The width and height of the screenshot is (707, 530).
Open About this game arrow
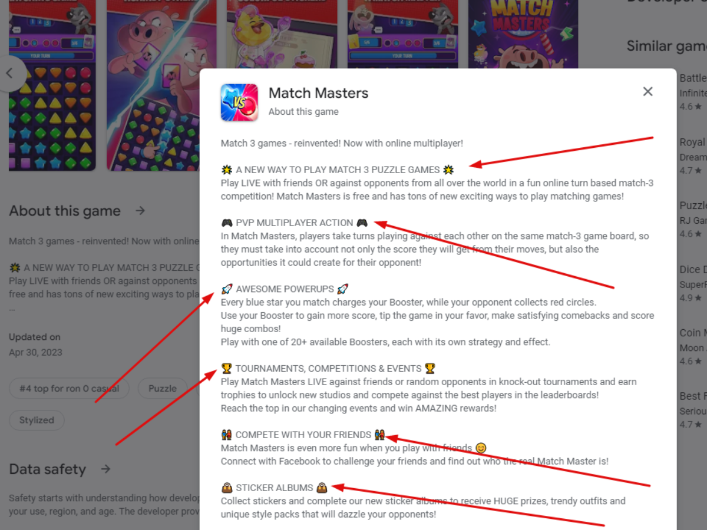click(140, 211)
